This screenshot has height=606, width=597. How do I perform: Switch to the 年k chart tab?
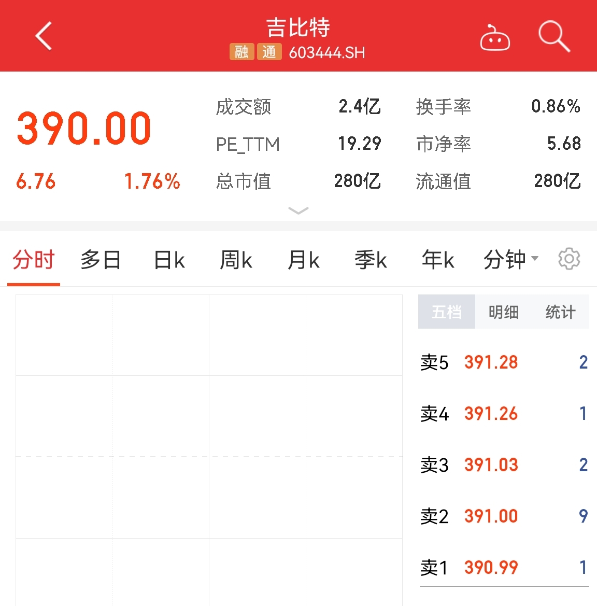[x=438, y=259]
